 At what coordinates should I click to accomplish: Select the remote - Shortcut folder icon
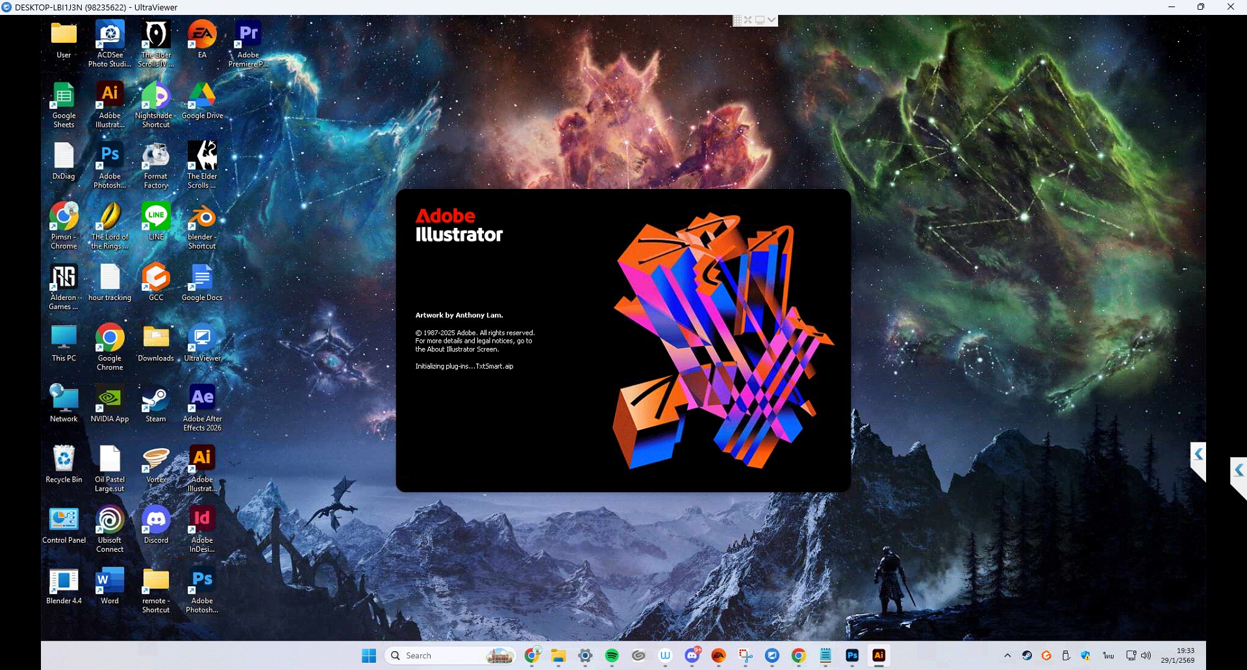(x=156, y=590)
